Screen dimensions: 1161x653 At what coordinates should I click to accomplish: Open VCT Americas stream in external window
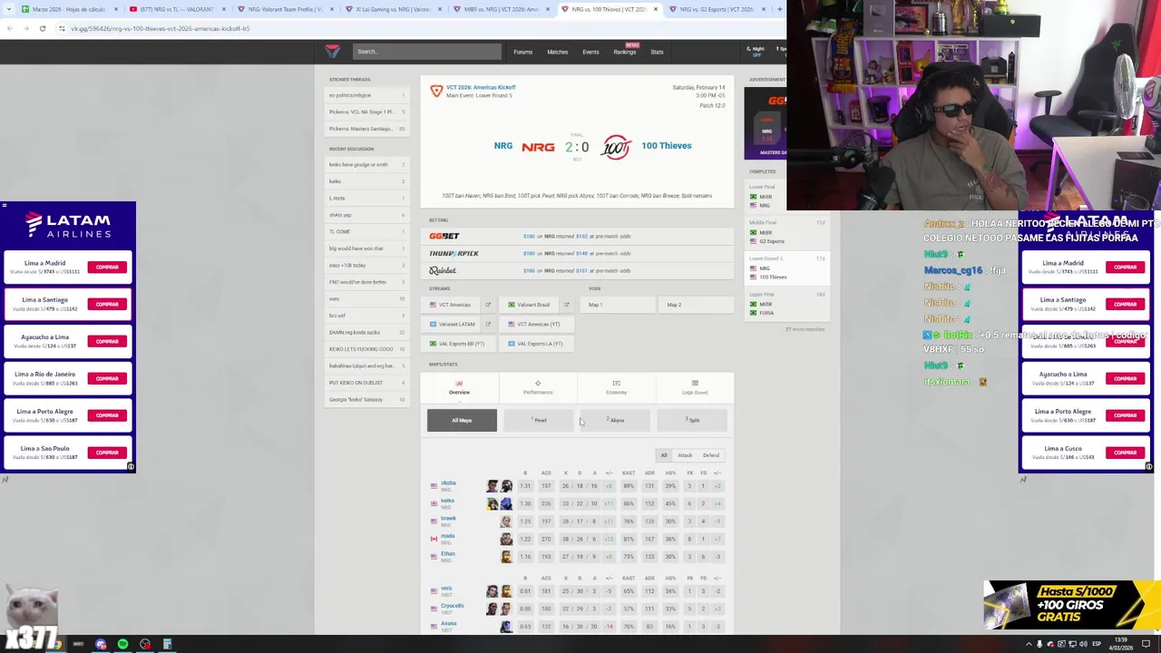pos(487,305)
